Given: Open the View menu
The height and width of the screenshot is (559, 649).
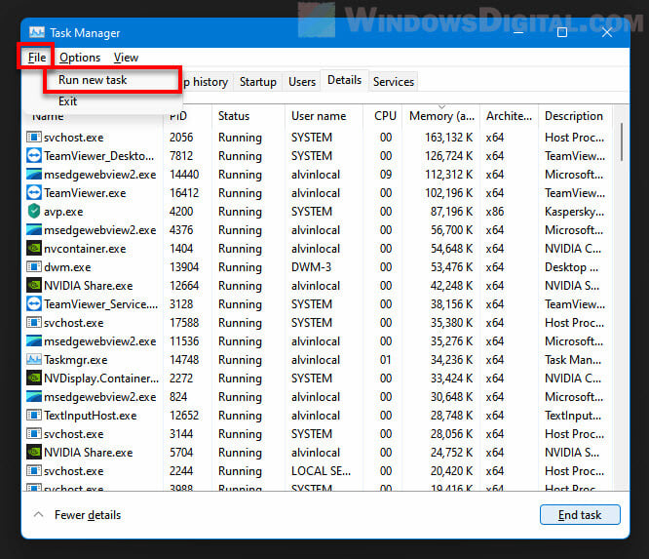Looking at the screenshot, I should coord(126,58).
